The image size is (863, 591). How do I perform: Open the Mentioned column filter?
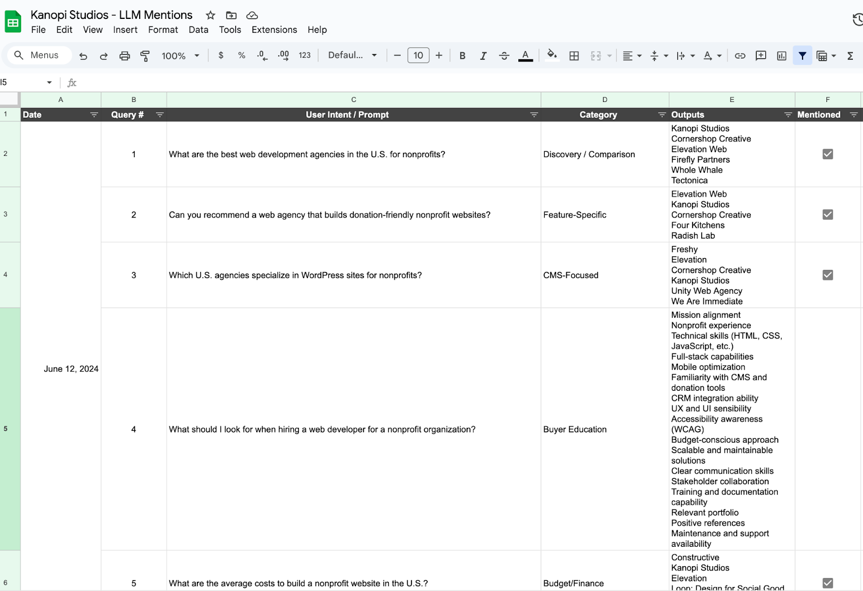click(x=854, y=115)
